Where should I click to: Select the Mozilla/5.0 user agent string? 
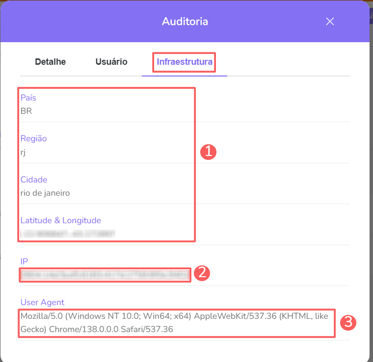click(x=174, y=323)
